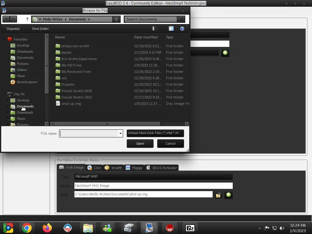Viewport: 312px width, 234px height.
Task: Open Chrome from the taskbar
Action: pyautogui.click(x=27, y=228)
